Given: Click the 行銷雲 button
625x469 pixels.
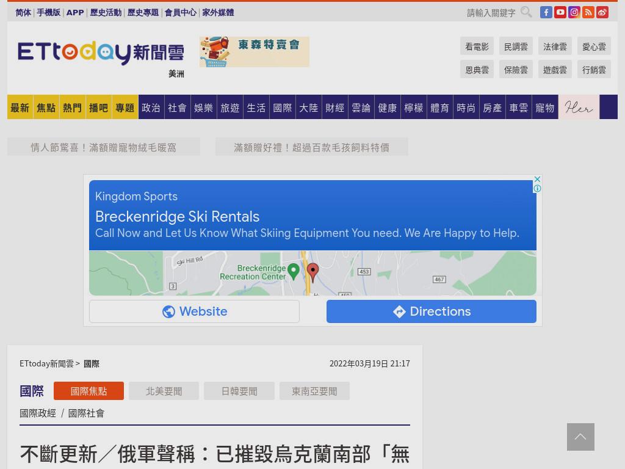Looking at the screenshot, I should tap(594, 70).
